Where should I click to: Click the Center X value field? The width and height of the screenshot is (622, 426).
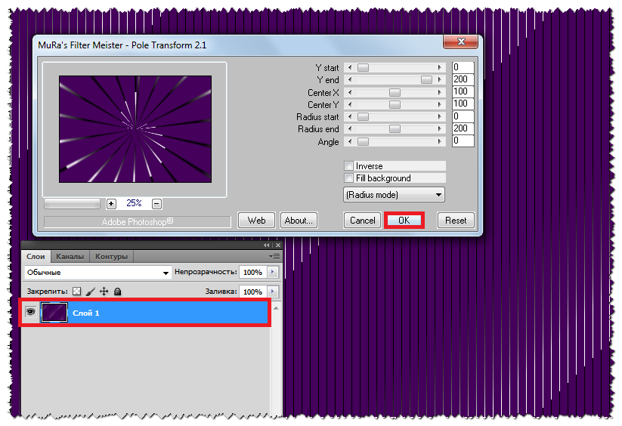[463, 91]
